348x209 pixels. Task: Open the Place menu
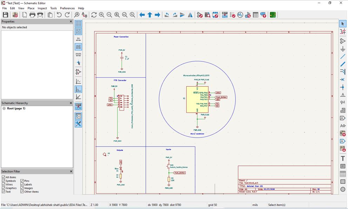(x=31, y=8)
